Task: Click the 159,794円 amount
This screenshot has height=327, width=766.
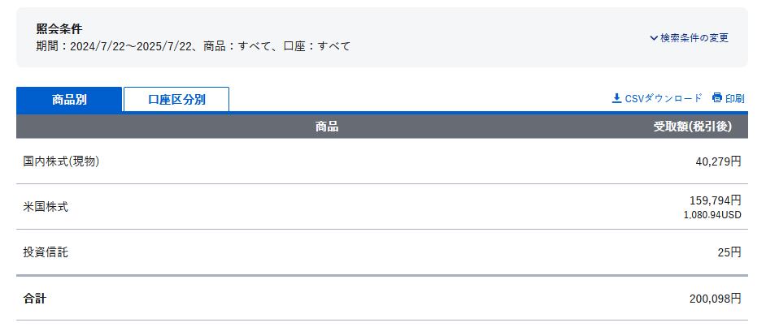Action: pyautogui.click(x=716, y=200)
